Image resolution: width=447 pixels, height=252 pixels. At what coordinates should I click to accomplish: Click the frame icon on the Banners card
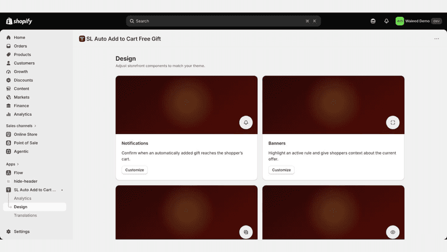coord(392,123)
